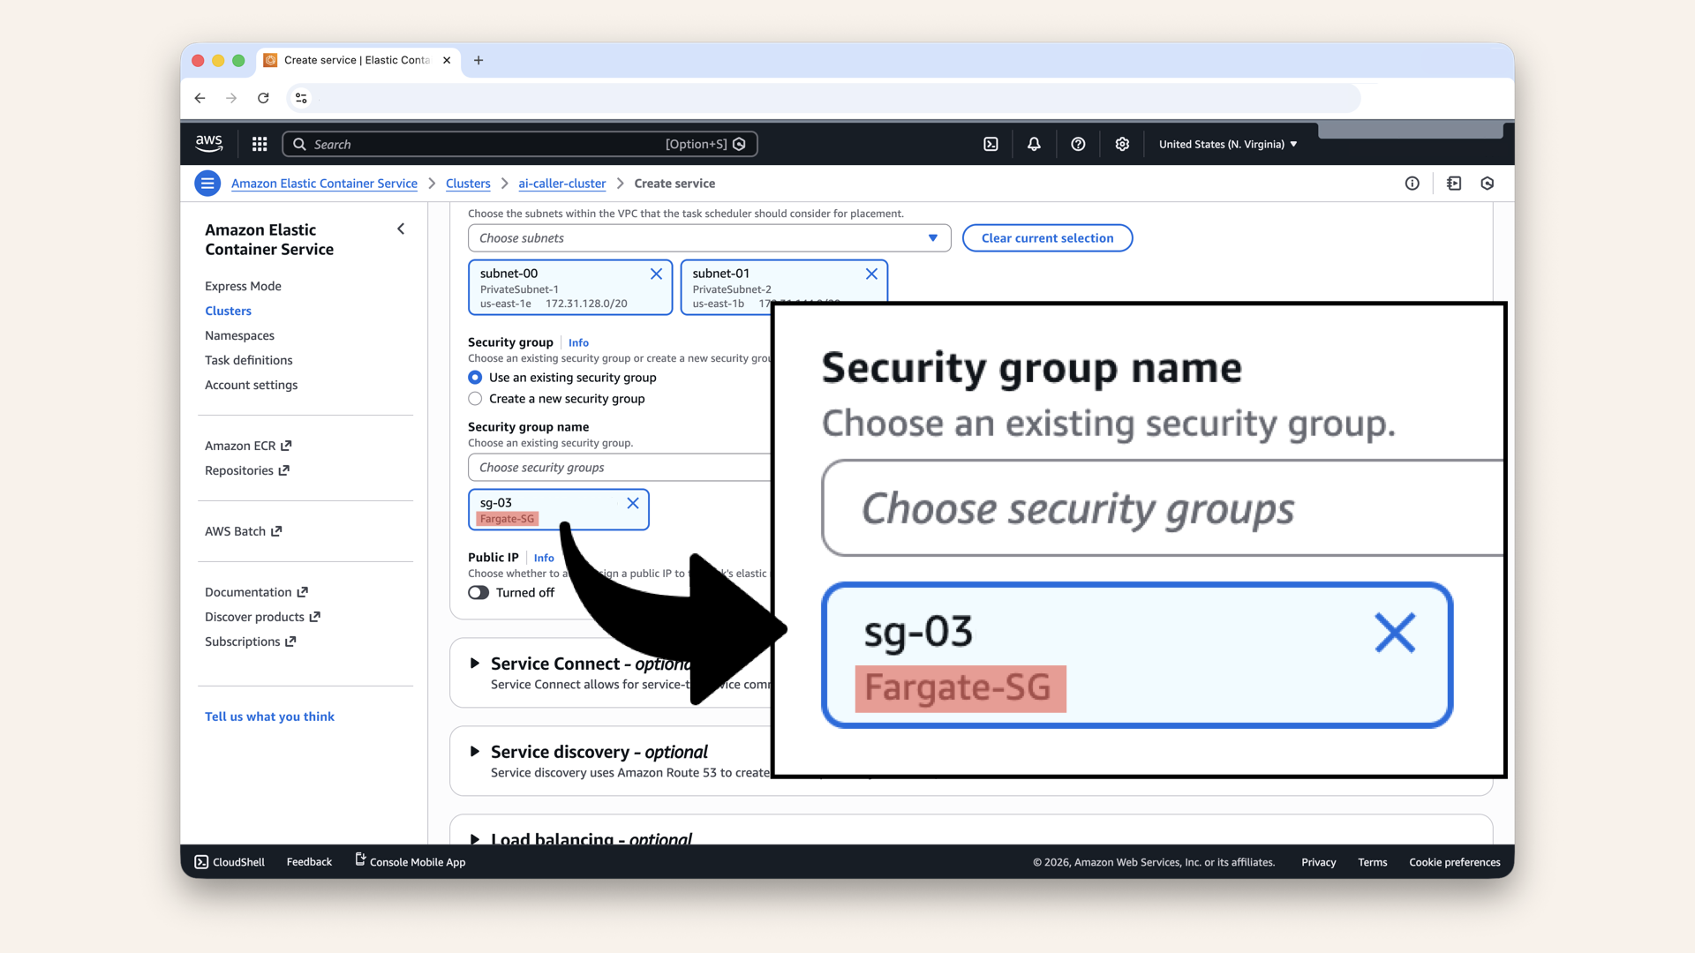Screen dimensions: 1695x953
Task: Open the AWS help menu icon
Action: 1078,144
